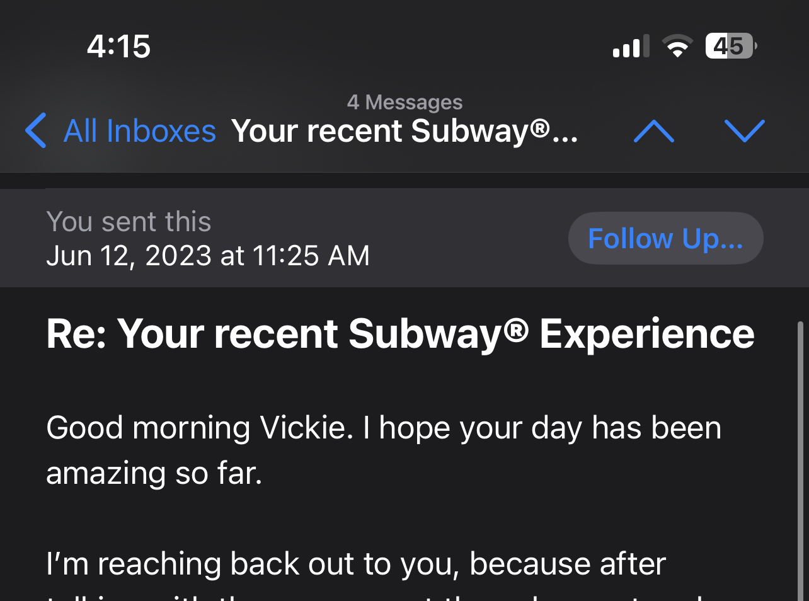809x601 pixels.
Task: Tap the "I'm reaching back out to you" line
Action: pyautogui.click(x=356, y=564)
